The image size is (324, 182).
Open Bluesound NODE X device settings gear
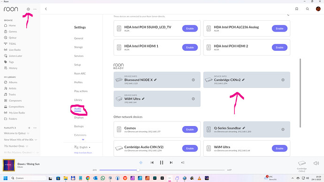tap(193, 80)
